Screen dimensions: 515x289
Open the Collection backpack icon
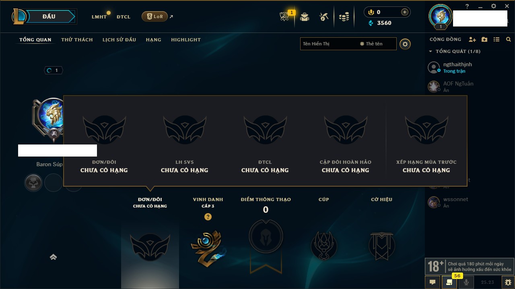(305, 16)
